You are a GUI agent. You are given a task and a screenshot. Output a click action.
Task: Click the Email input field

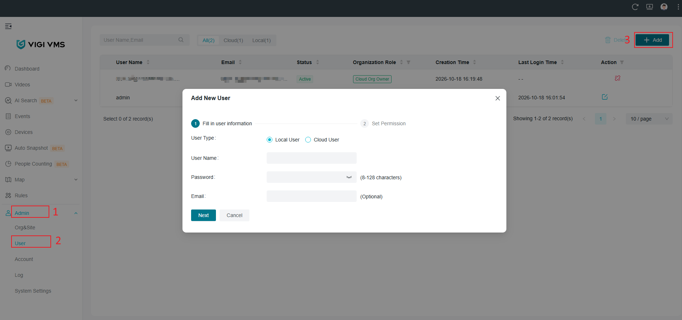point(312,196)
